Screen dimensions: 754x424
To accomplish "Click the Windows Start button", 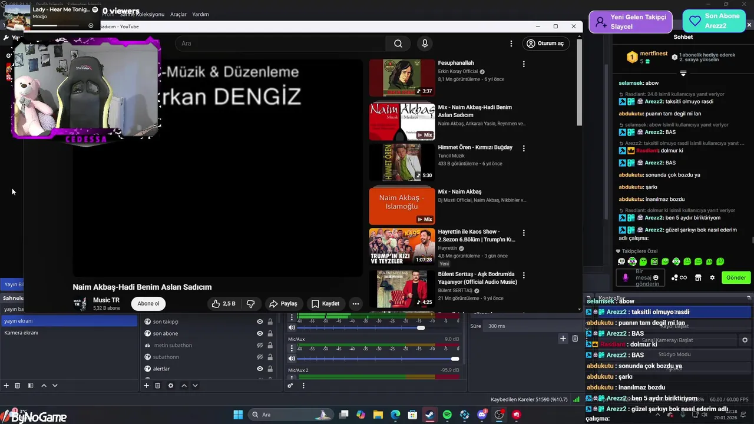I will click(238, 415).
